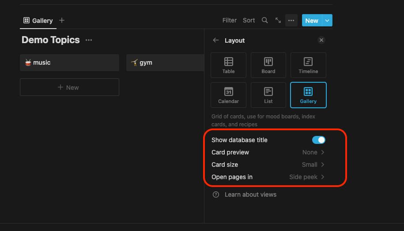This screenshot has width=404, height=231.
Task: Switch to the Calendar layout
Action: [x=228, y=95]
